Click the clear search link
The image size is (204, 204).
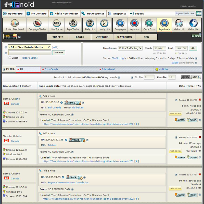point(30,58)
